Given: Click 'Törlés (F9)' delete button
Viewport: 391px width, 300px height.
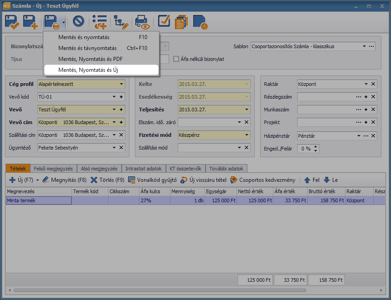Looking at the screenshot, I should [108, 180].
